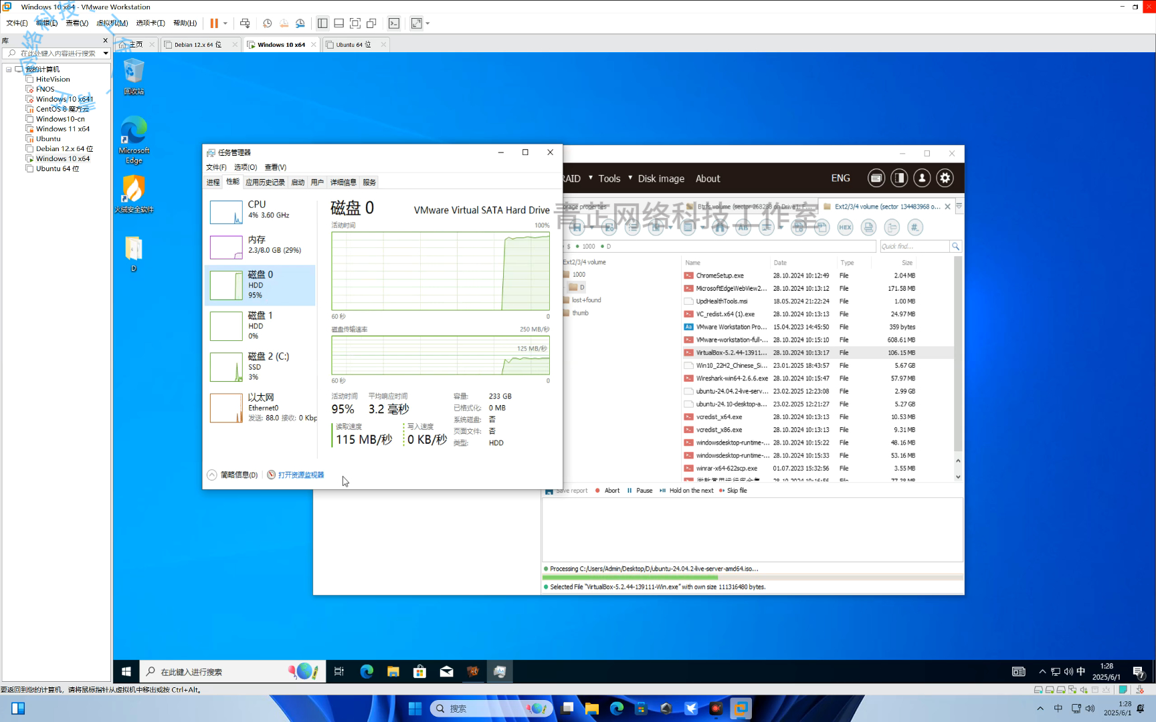
Task: Click Abort in the recovery copy dialog
Action: pos(607,491)
